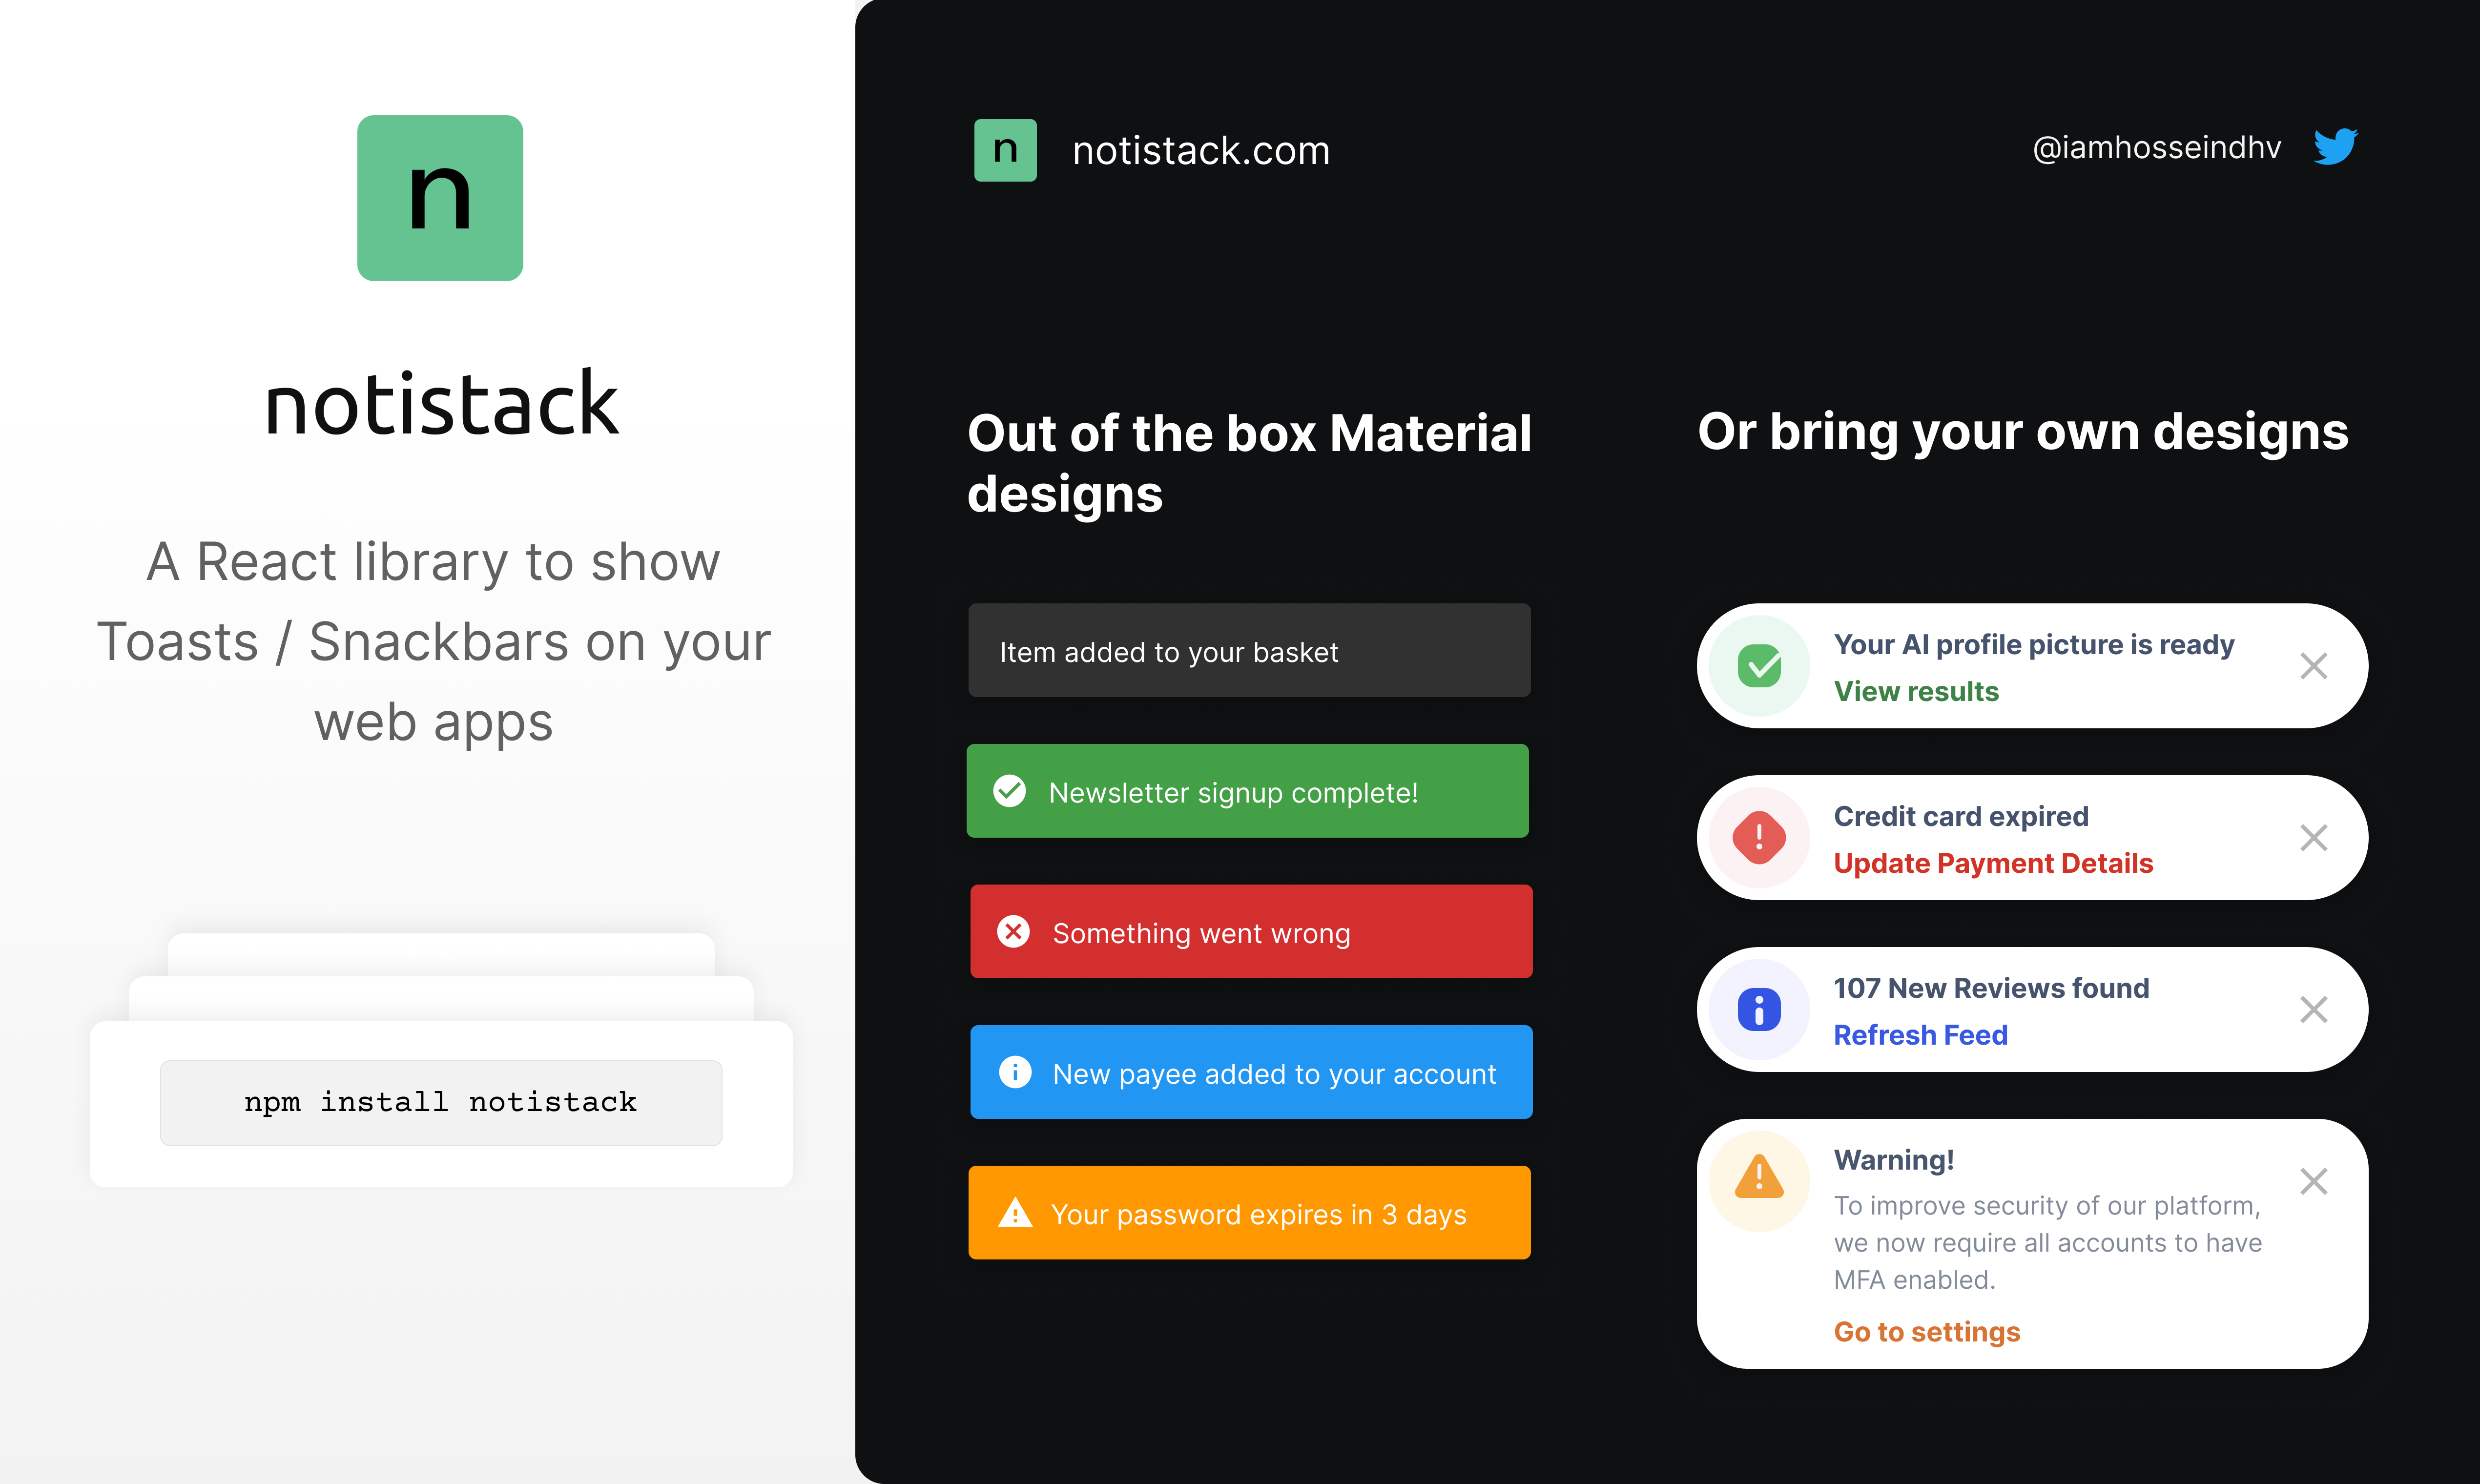Close the Warning! MFA toast

tap(2314, 1182)
